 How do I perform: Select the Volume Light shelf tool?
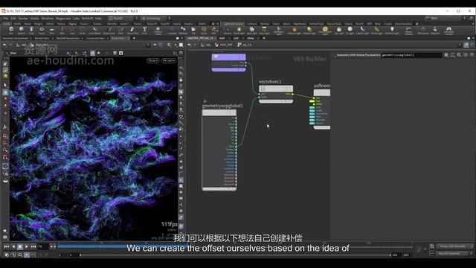(295, 31)
